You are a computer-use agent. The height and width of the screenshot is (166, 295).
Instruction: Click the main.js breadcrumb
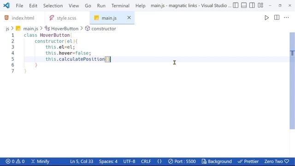pos(31,29)
